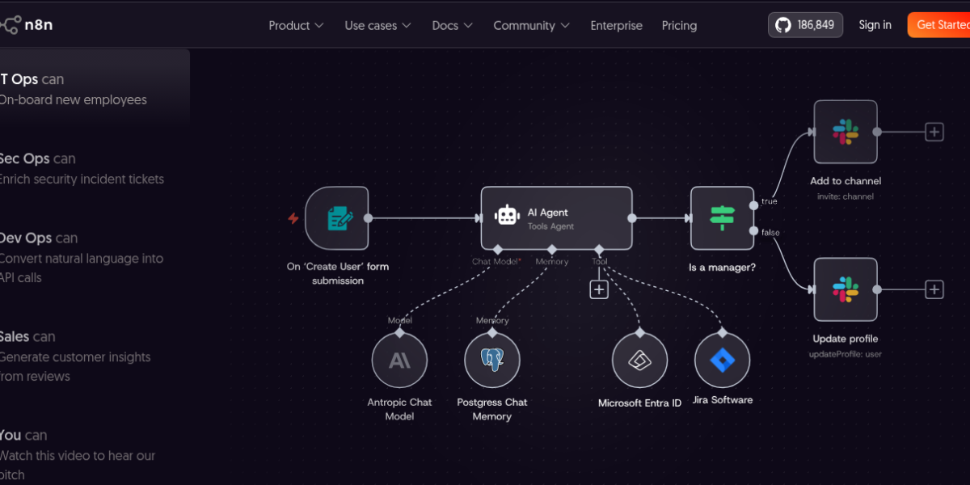This screenshot has width=970, height=485.
Task: Select the Anthropic Chat Model node
Action: coord(399,361)
